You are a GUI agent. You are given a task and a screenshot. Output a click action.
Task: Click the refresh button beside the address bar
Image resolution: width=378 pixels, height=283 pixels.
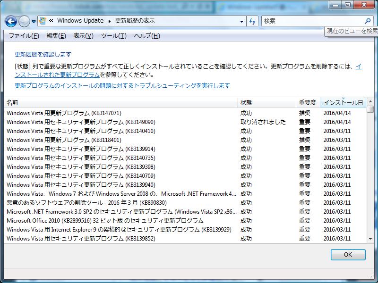[253, 21]
